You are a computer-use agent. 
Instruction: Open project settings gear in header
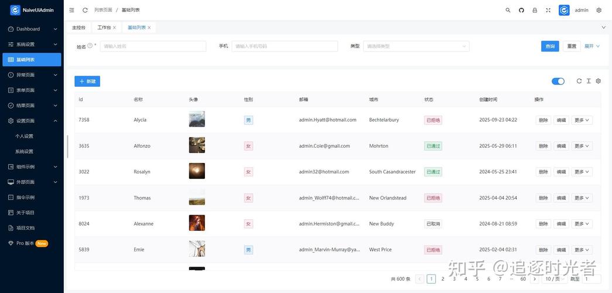coord(599,10)
